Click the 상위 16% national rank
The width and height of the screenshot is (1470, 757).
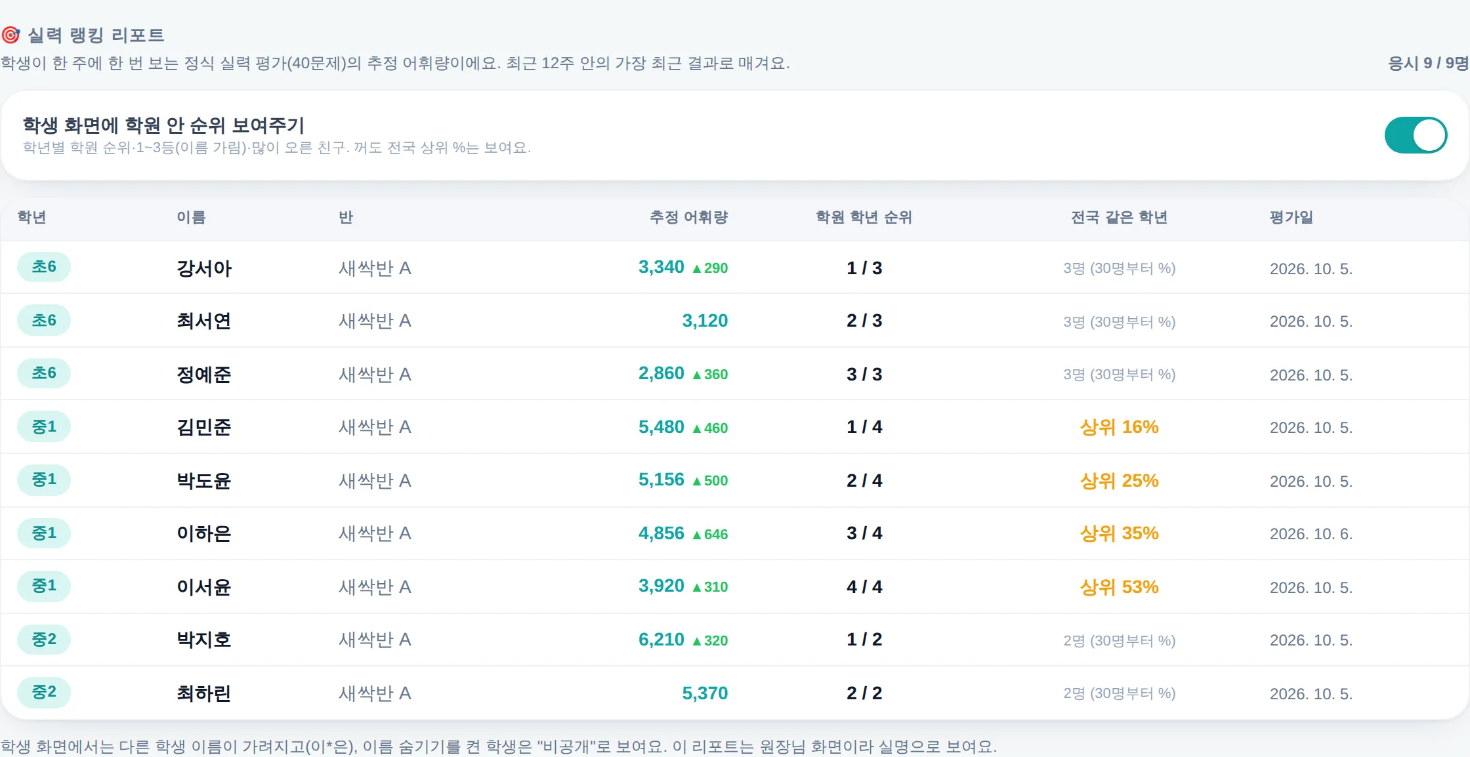pyautogui.click(x=1119, y=427)
